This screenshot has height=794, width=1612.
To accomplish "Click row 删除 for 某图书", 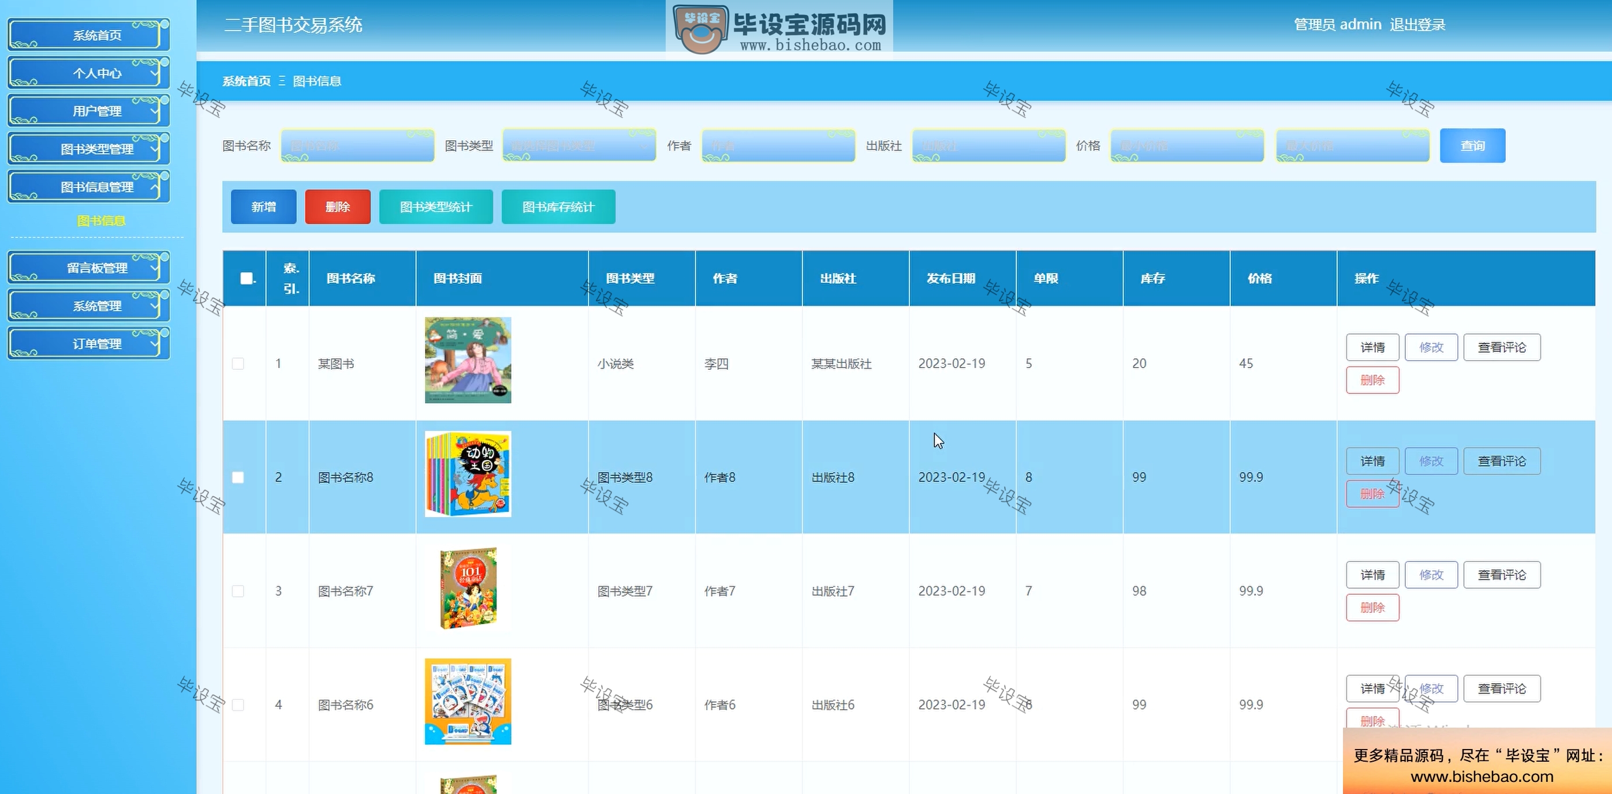I will pyautogui.click(x=1372, y=380).
